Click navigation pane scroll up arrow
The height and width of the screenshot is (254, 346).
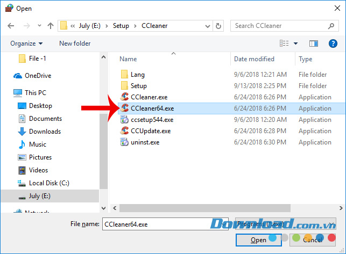click(x=103, y=57)
